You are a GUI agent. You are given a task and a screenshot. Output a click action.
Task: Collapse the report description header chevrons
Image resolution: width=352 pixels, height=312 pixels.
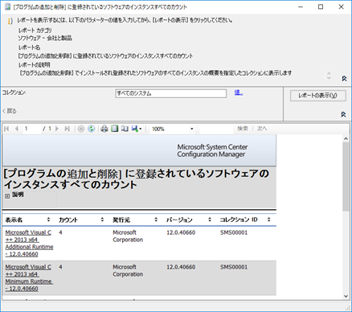click(x=344, y=79)
